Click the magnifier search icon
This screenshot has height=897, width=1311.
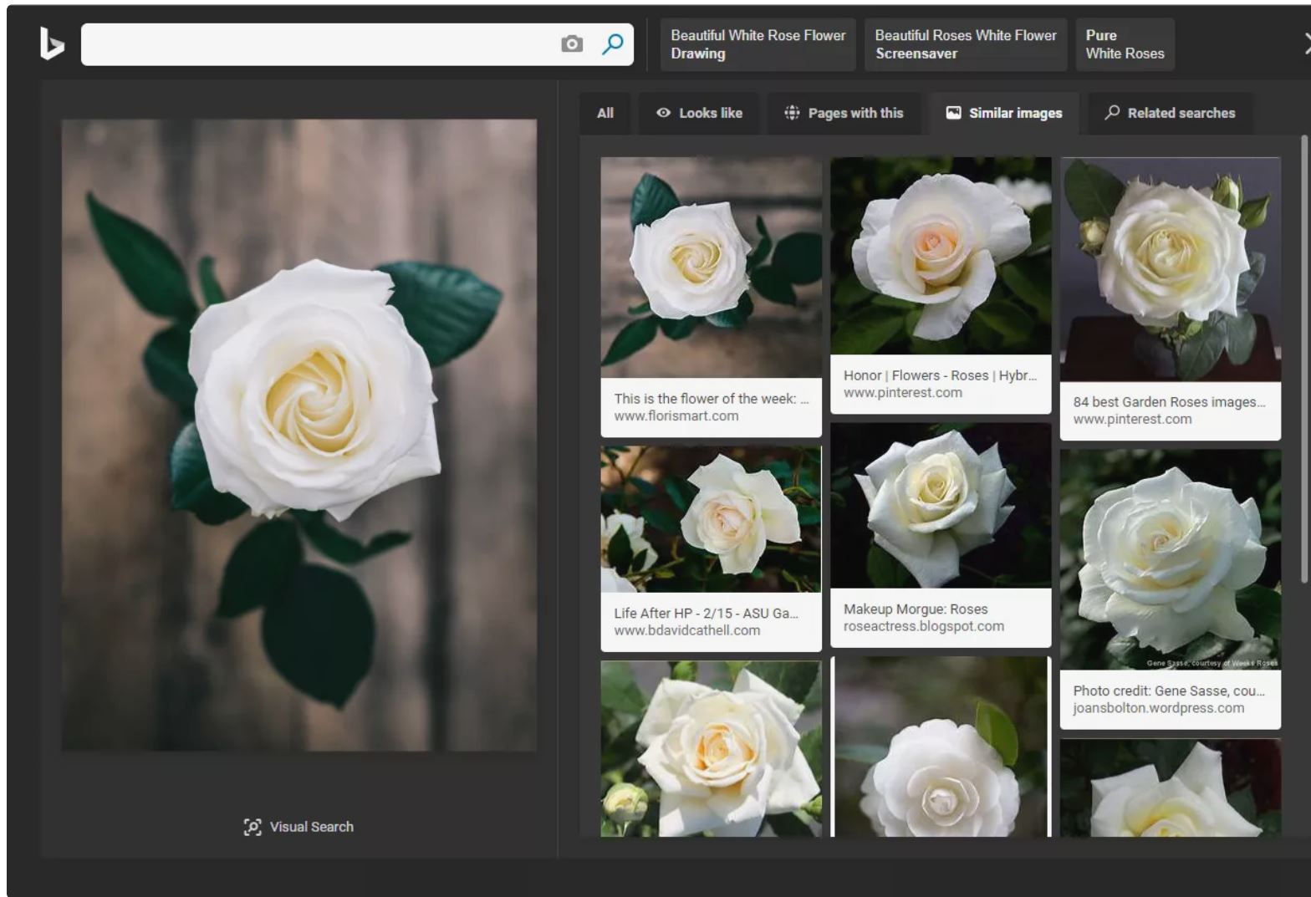(613, 43)
